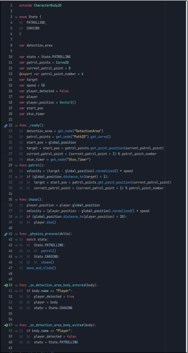Click the override icon beside func _physics_process
188x353 pixels.
(6, 234)
